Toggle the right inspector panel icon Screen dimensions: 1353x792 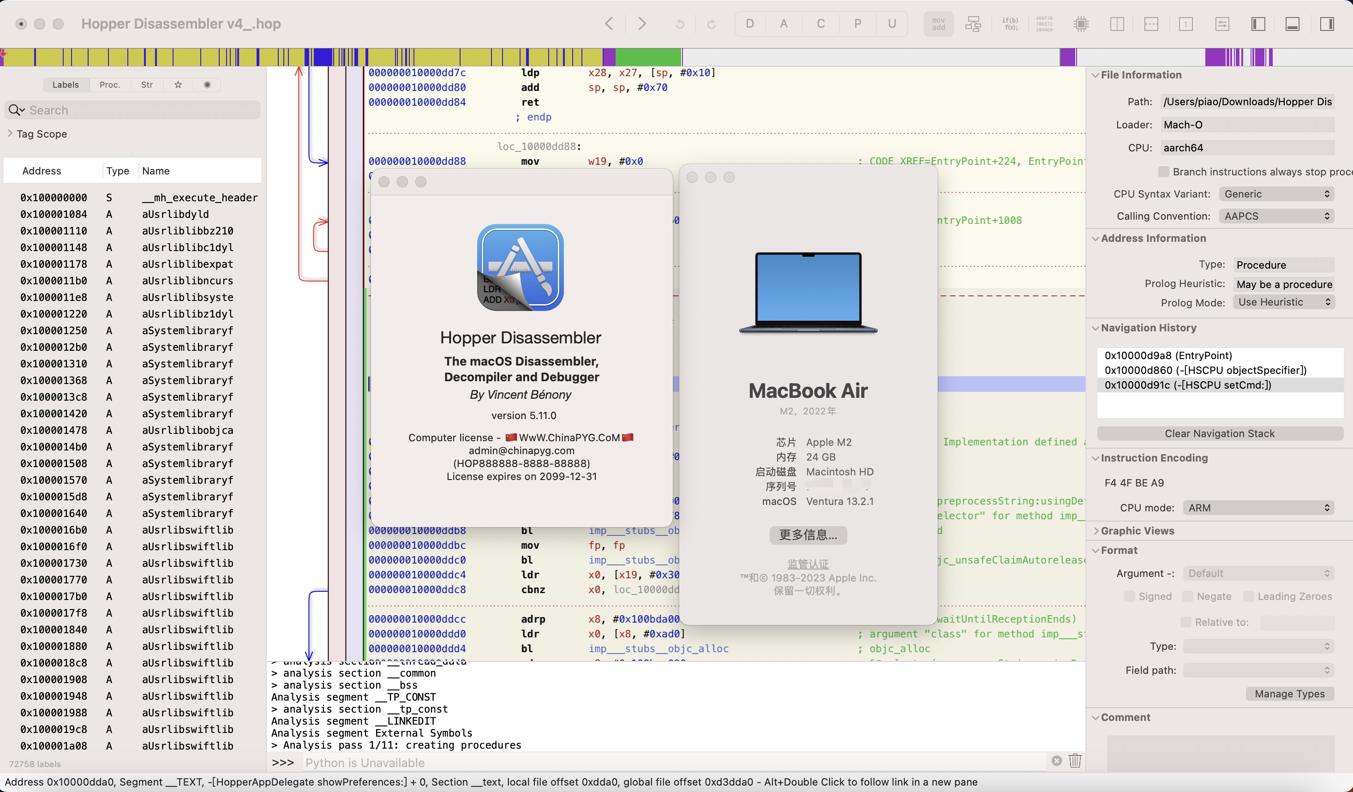pos(1327,24)
